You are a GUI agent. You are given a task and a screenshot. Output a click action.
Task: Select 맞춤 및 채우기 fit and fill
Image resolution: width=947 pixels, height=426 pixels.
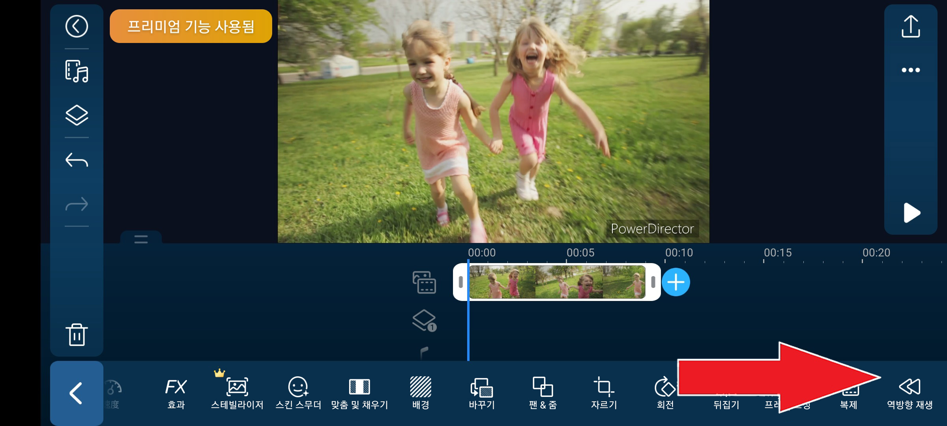tap(359, 392)
